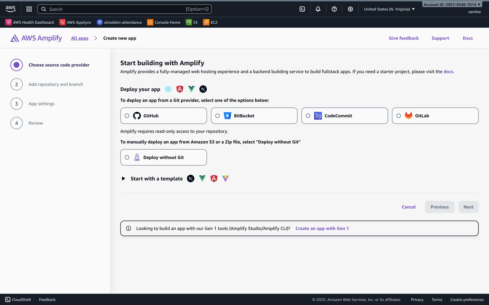Open the help question mark menu
489x305 pixels.
[x=334, y=9]
